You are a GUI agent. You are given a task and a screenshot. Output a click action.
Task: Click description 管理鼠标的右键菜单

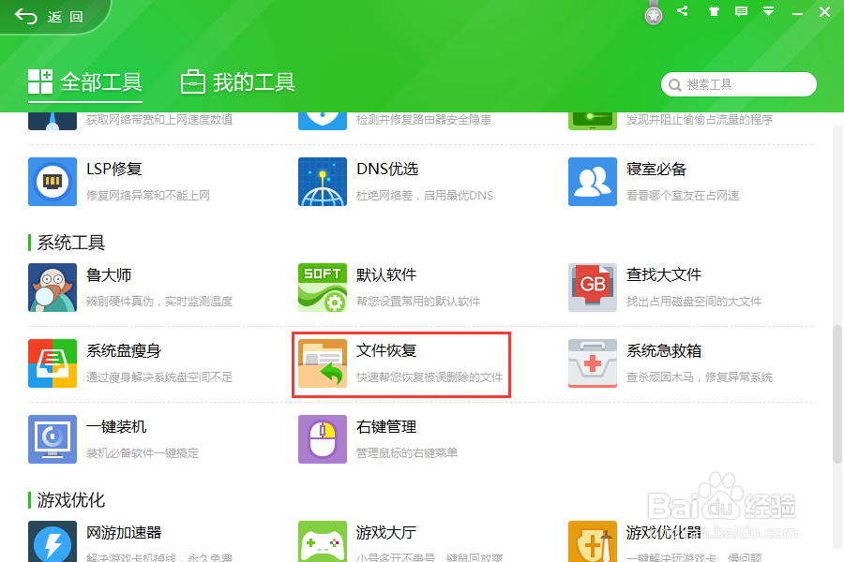[x=407, y=452]
